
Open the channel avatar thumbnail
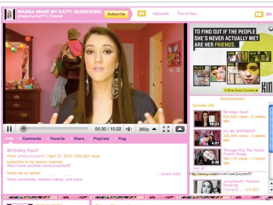pos(10,14)
